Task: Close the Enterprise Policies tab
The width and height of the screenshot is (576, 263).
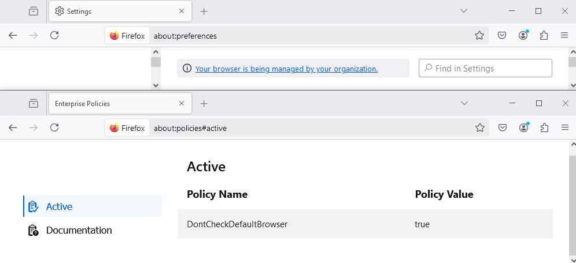Action: pyautogui.click(x=182, y=104)
